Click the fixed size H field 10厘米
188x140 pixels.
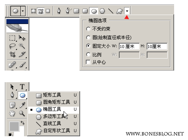157,47
